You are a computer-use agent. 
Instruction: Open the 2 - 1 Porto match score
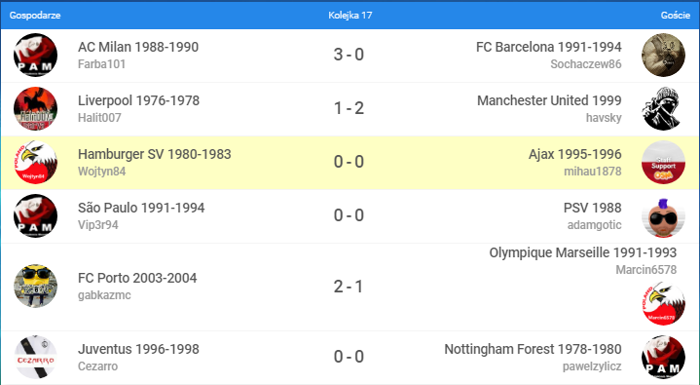349,287
